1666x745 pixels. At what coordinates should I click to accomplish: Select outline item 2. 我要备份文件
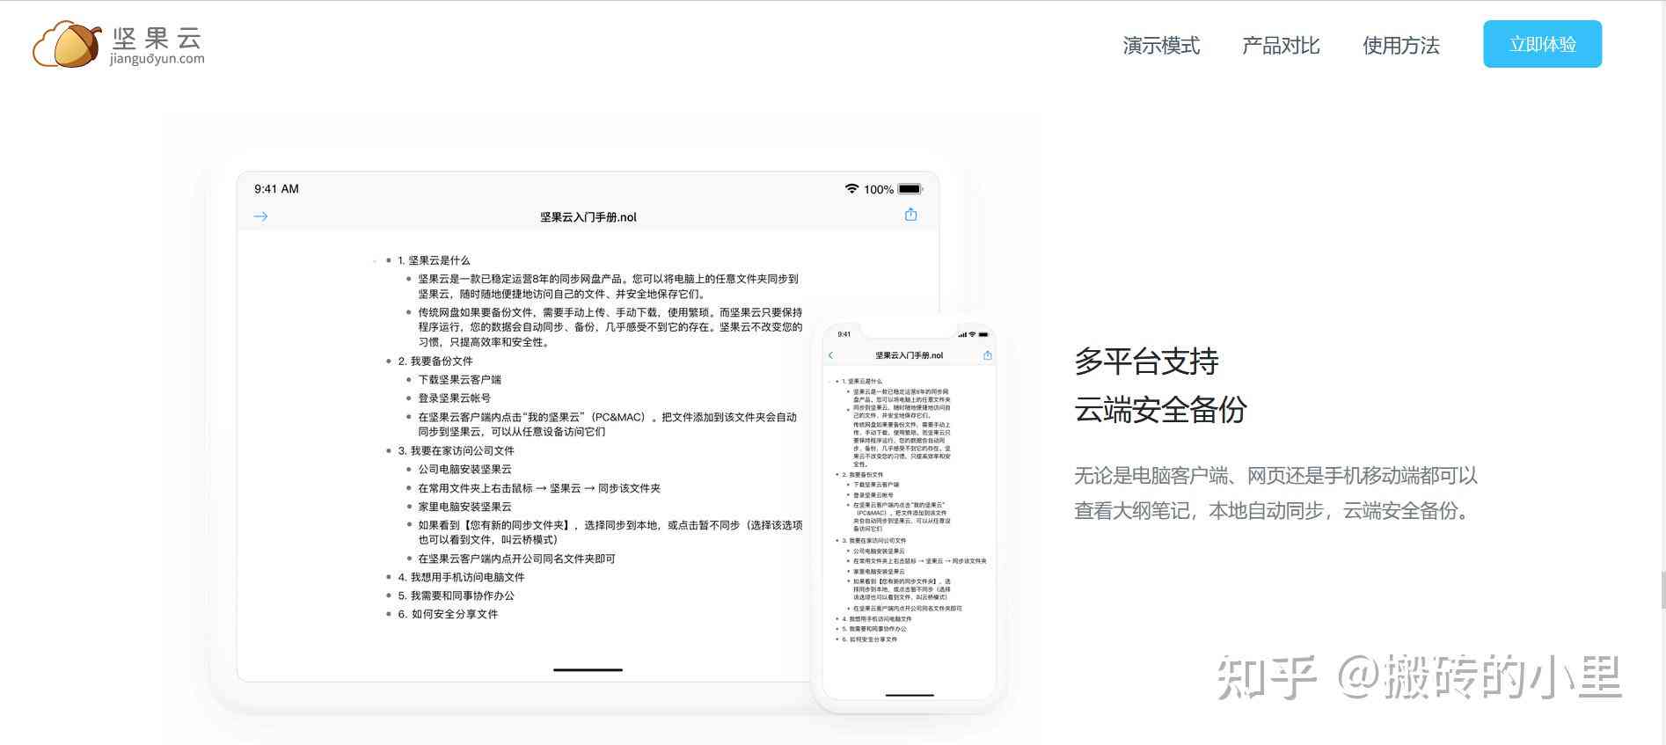click(x=435, y=361)
